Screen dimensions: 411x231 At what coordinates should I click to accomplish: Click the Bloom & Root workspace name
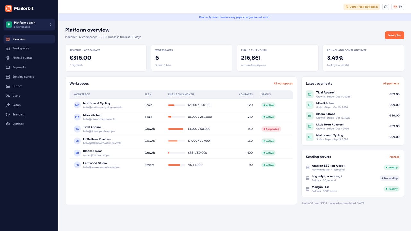click(92, 151)
